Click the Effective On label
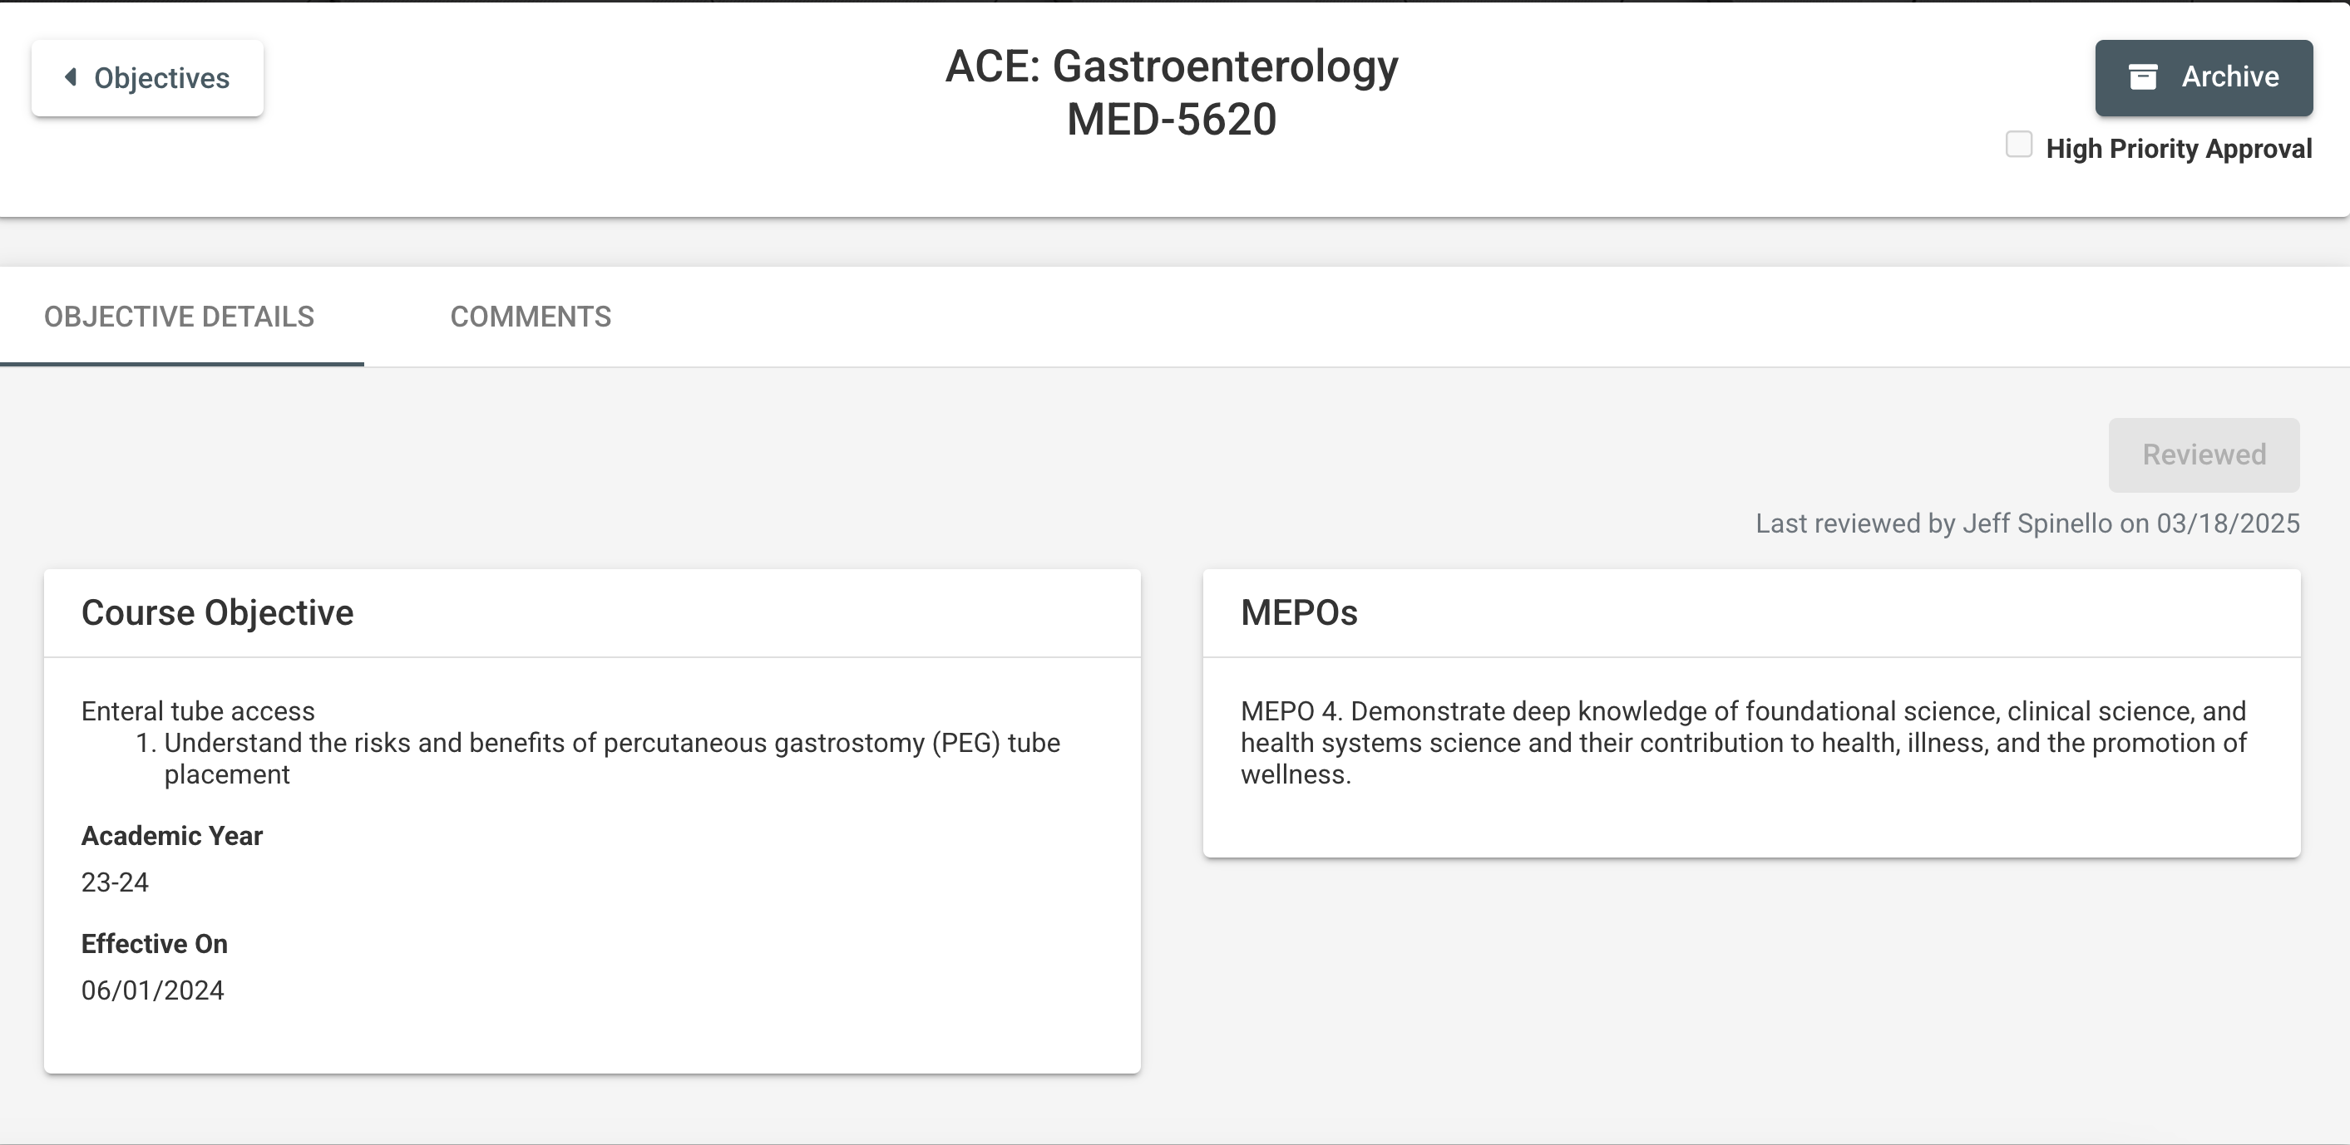 [154, 944]
